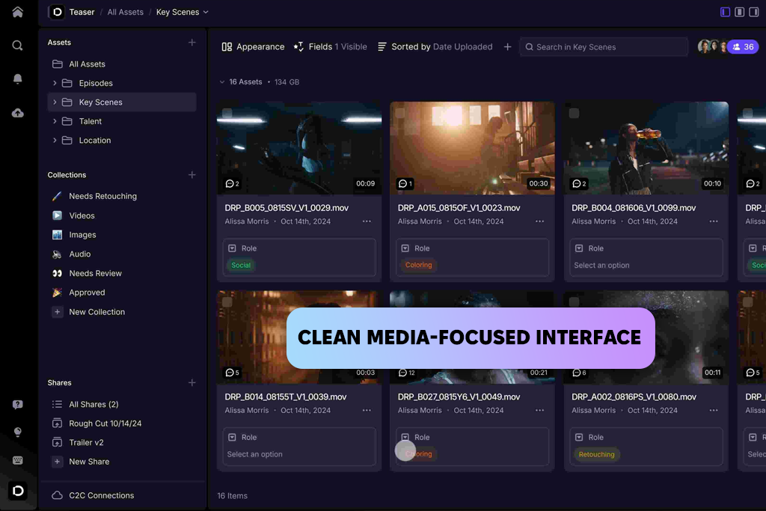Screen dimensions: 766x511
Task: Select checkbox on DRP_A002_0816PS_V1_0080.mov thumbnail
Action: (x=574, y=302)
